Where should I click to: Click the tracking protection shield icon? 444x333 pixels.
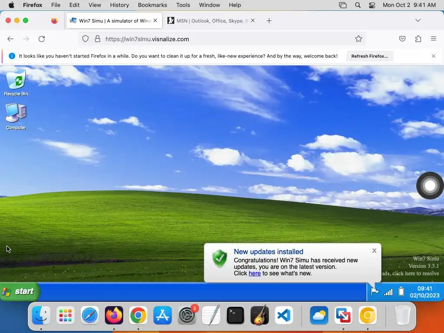pos(85,39)
